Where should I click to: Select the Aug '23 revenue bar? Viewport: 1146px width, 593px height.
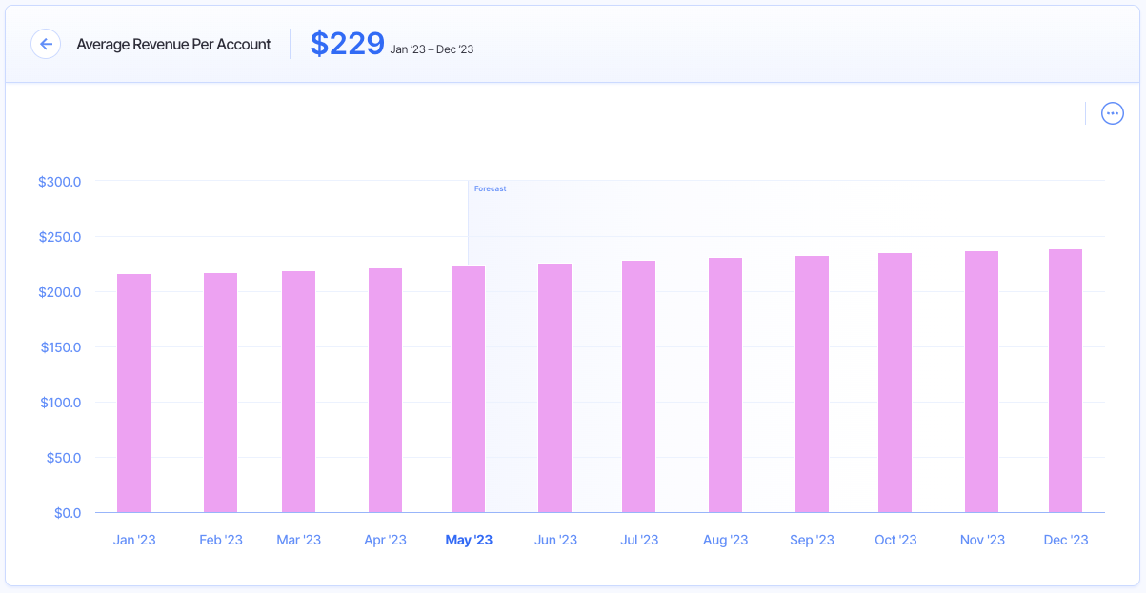click(x=726, y=385)
